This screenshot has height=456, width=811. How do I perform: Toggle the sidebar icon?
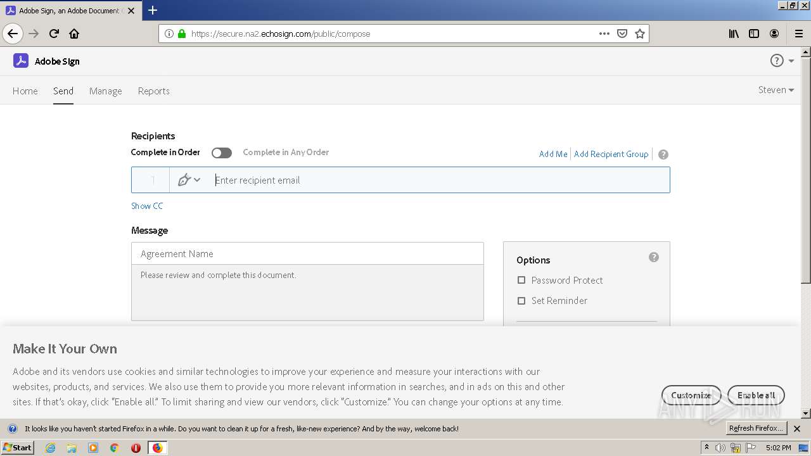pyautogui.click(x=754, y=34)
